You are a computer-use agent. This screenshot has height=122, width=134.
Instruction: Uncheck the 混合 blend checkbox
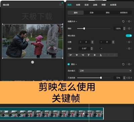[69, 64]
